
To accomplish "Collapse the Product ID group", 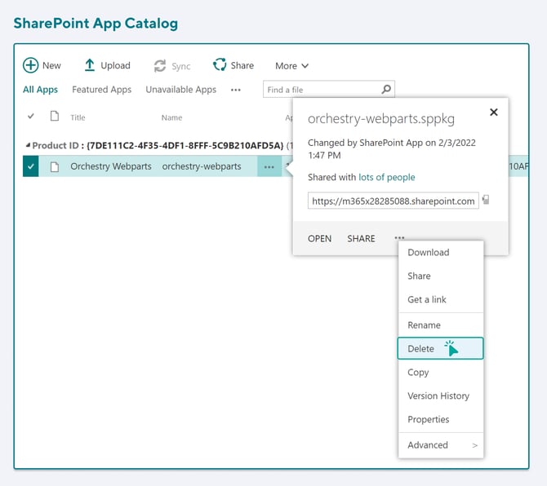I will (27, 146).
